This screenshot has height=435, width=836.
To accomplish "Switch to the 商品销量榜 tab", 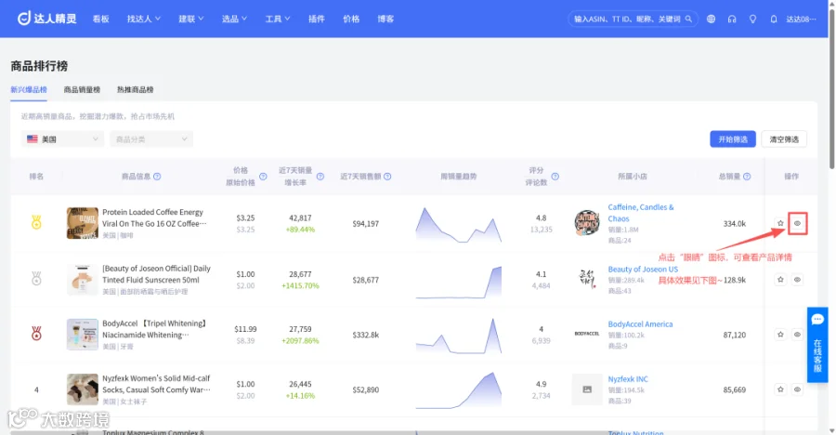I will point(82,89).
